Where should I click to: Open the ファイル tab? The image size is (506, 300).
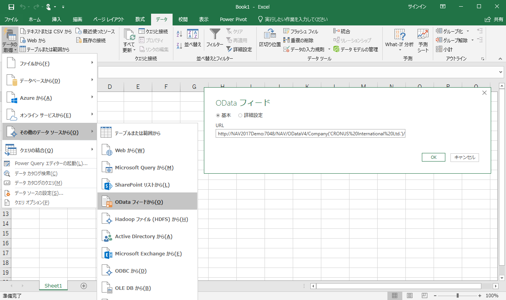[11, 19]
